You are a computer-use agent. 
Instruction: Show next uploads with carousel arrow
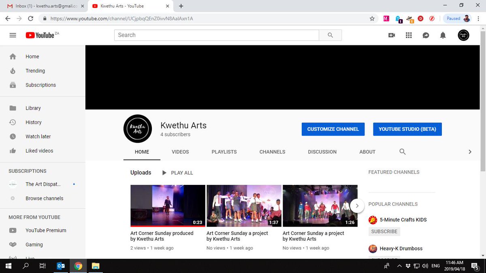tap(357, 205)
